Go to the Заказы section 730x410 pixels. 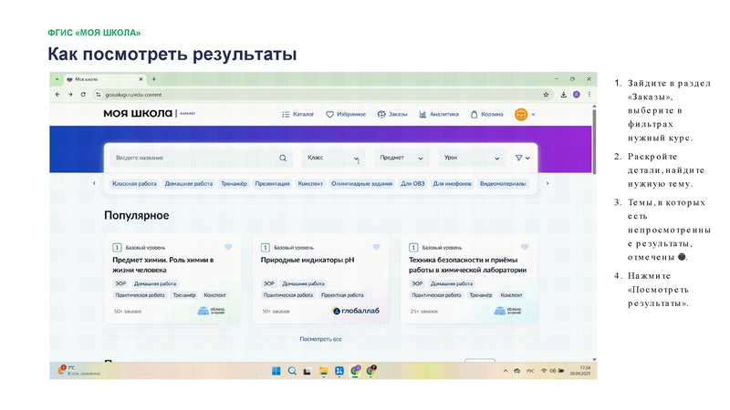(x=392, y=115)
